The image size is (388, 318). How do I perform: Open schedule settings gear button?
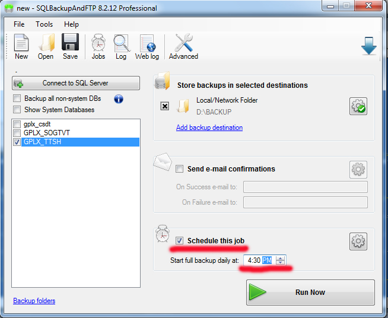[358, 241]
